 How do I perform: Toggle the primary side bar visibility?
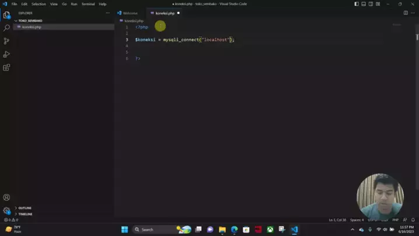[x=357, y=4]
